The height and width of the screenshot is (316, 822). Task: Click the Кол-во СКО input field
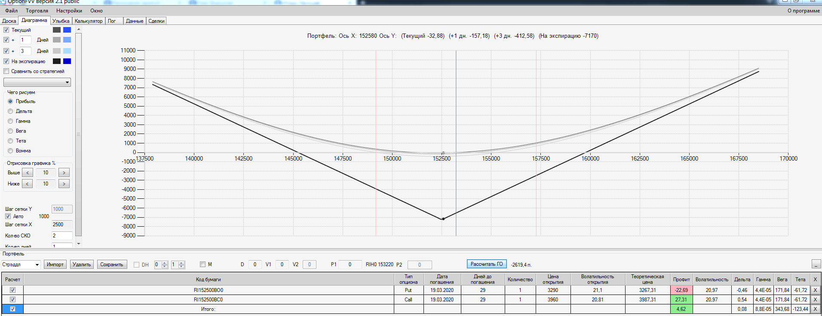pos(62,236)
